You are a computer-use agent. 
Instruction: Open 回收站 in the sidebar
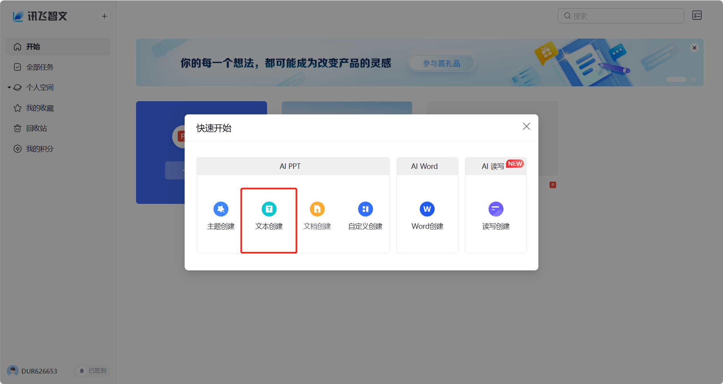(x=58, y=128)
